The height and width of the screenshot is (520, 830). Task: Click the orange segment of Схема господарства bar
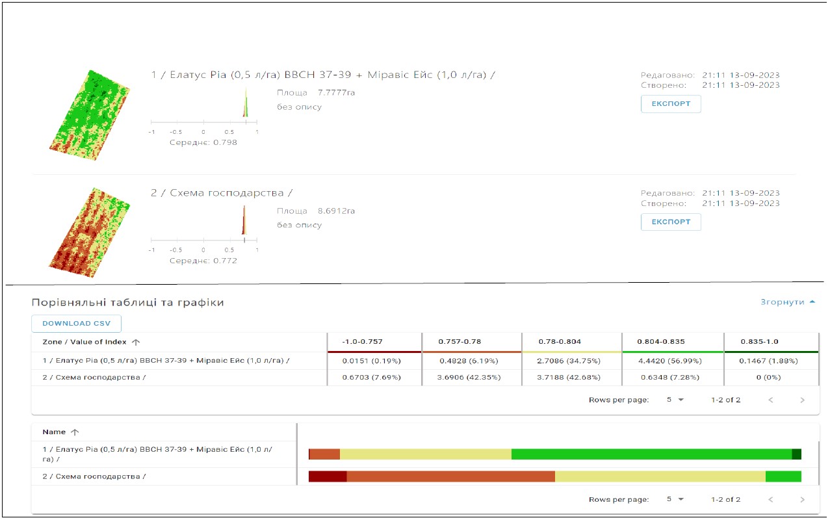coord(450,476)
